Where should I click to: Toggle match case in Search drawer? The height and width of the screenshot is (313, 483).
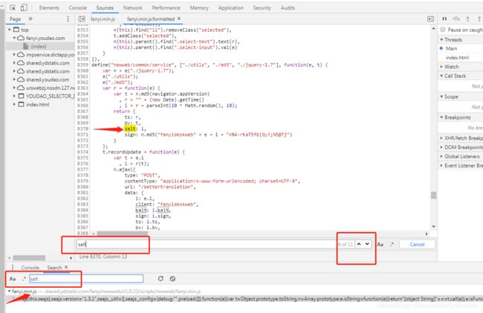(x=13, y=279)
